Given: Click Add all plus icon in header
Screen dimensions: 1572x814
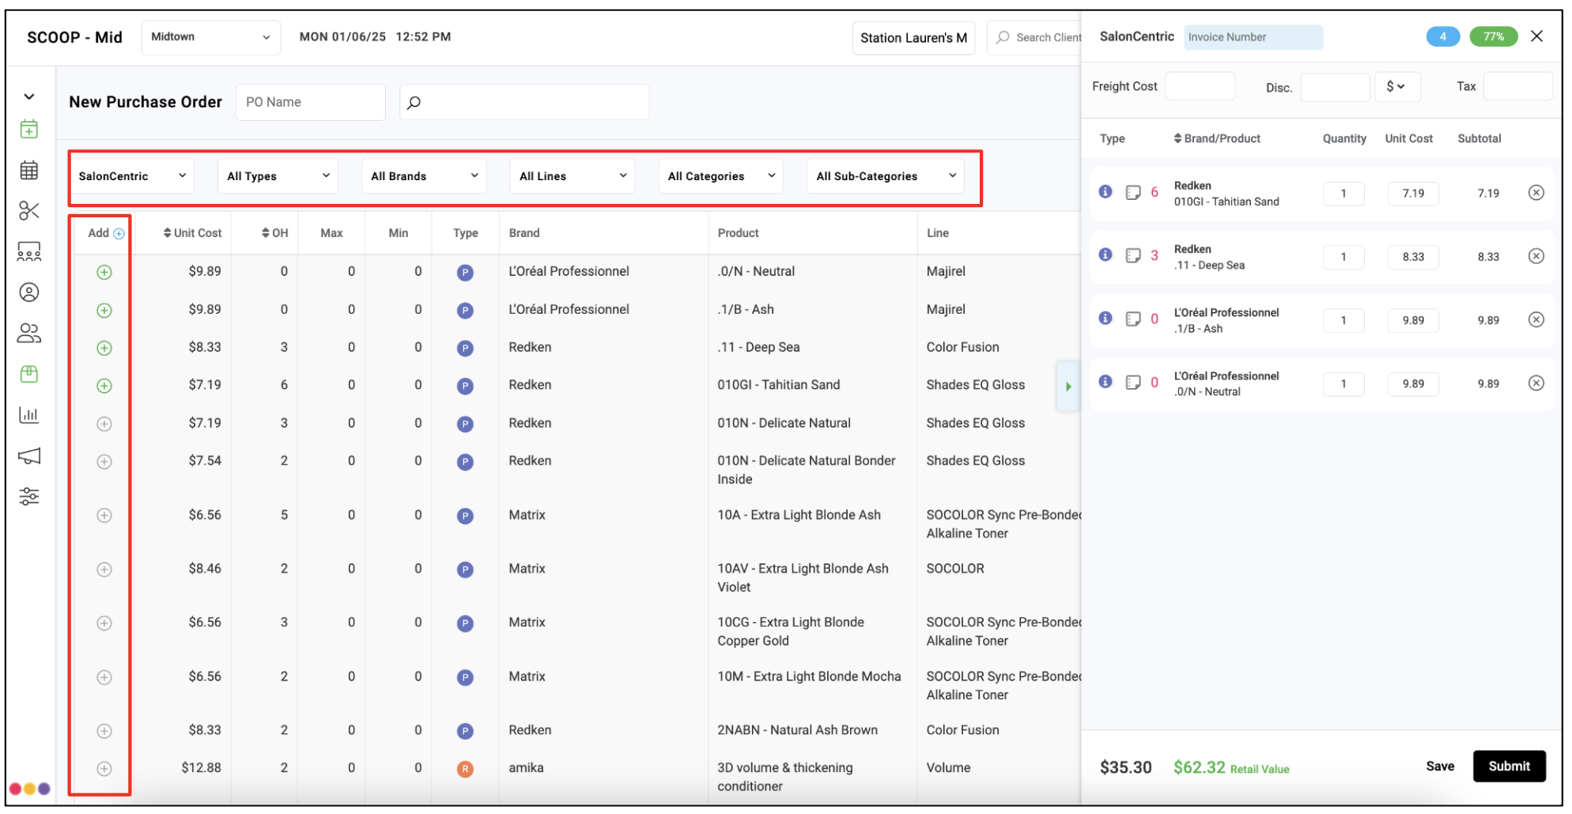Looking at the screenshot, I should pos(119,234).
